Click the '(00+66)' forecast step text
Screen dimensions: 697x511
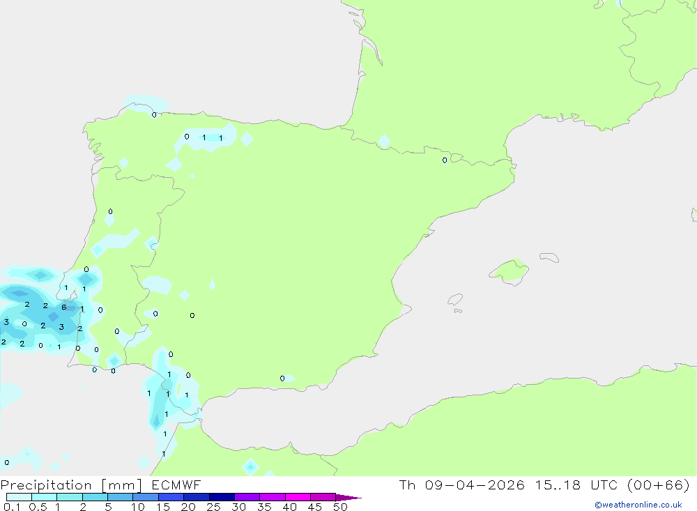coord(659,485)
